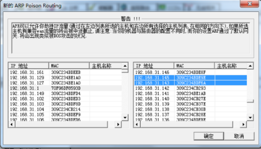Click MAC 309C234BE1AB cell

[191, 94]
